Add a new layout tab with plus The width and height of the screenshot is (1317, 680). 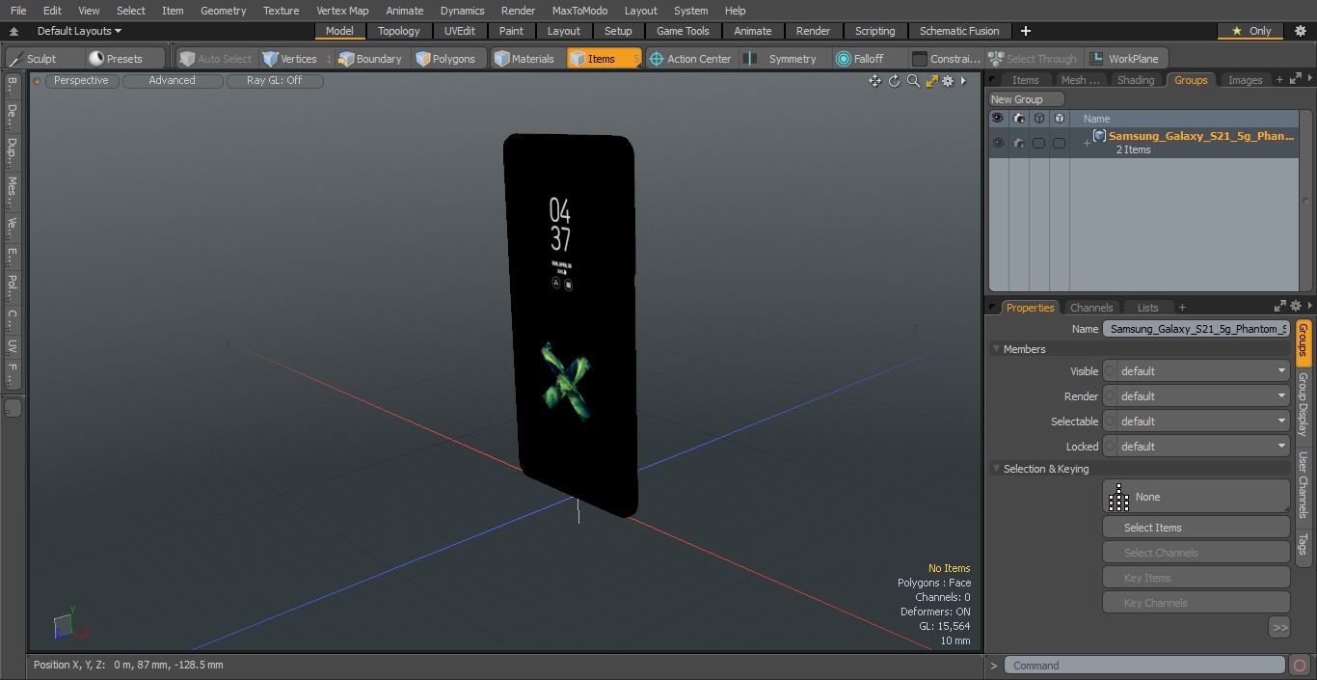click(x=1025, y=31)
